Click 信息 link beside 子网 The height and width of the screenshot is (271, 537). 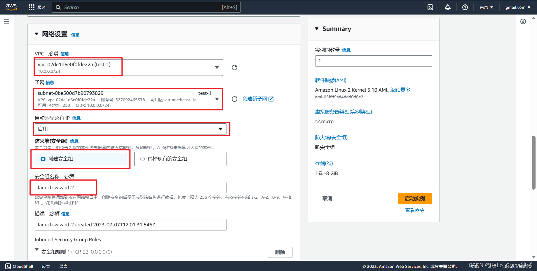click(x=50, y=83)
